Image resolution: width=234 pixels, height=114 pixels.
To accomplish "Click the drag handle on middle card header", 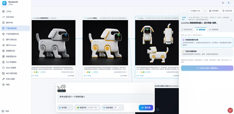I will click(85, 18).
